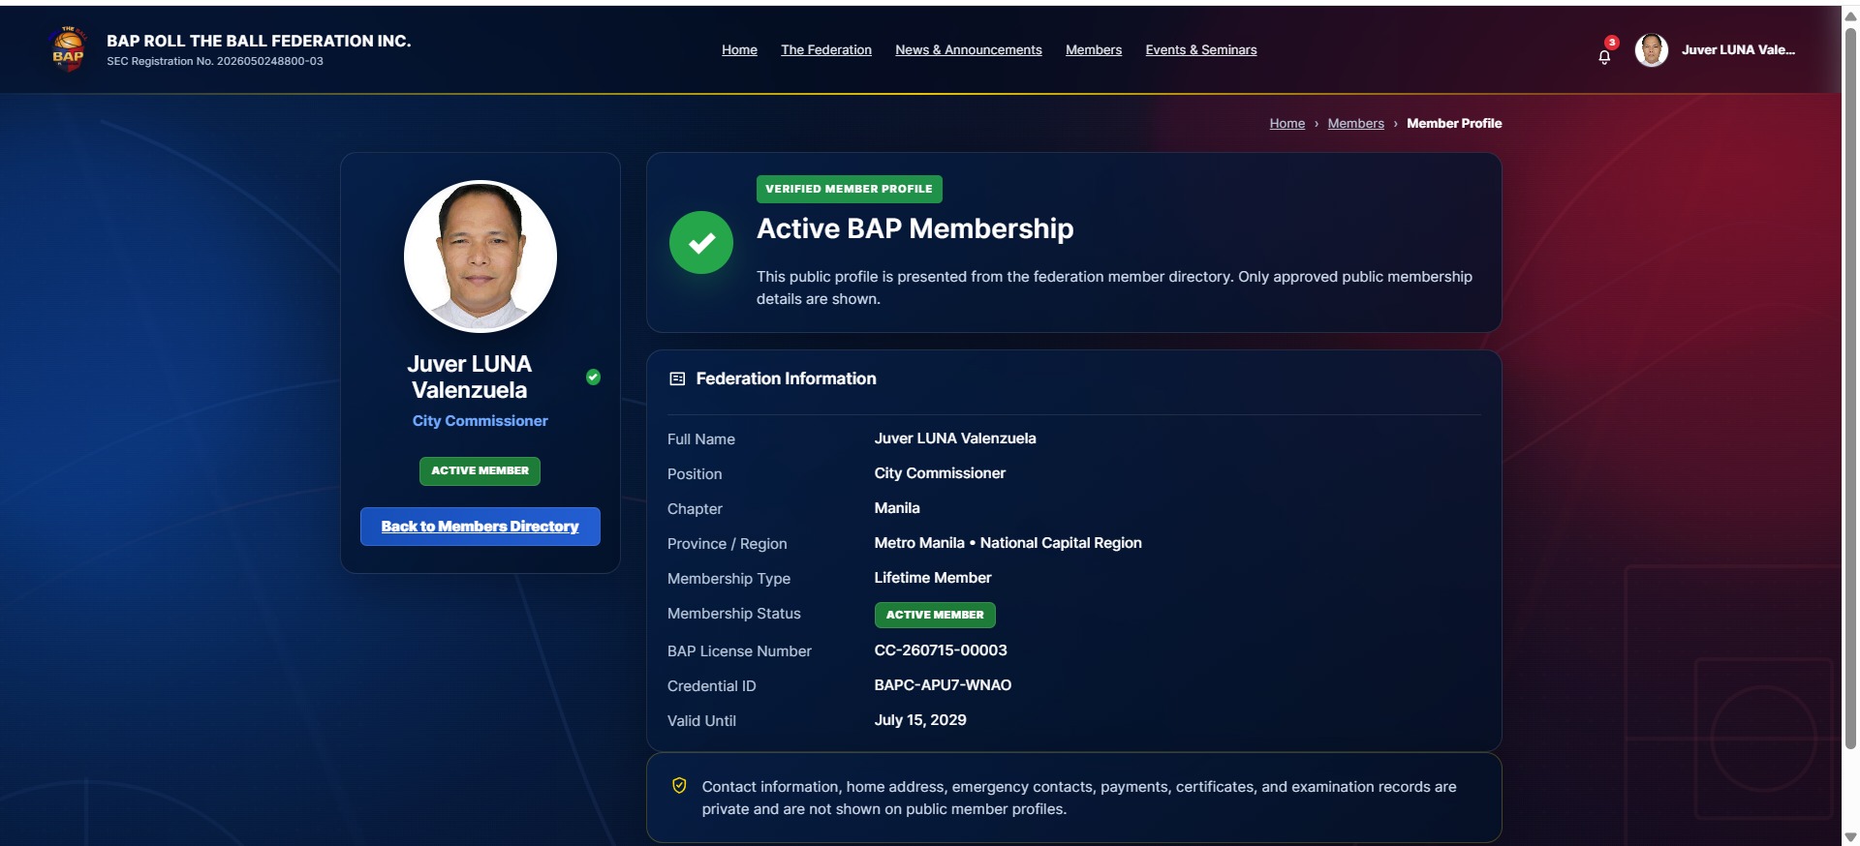The image size is (1860, 846).
Task: Click the Chapter label
Action: [x=695, y=509]
